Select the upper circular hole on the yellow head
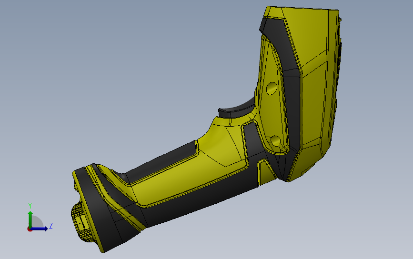Screen dimensions: 413x259 pyautogui.click(x=272, y=88)
